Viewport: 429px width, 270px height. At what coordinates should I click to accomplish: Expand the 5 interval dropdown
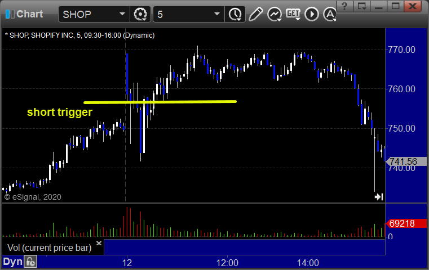point(216,13)
